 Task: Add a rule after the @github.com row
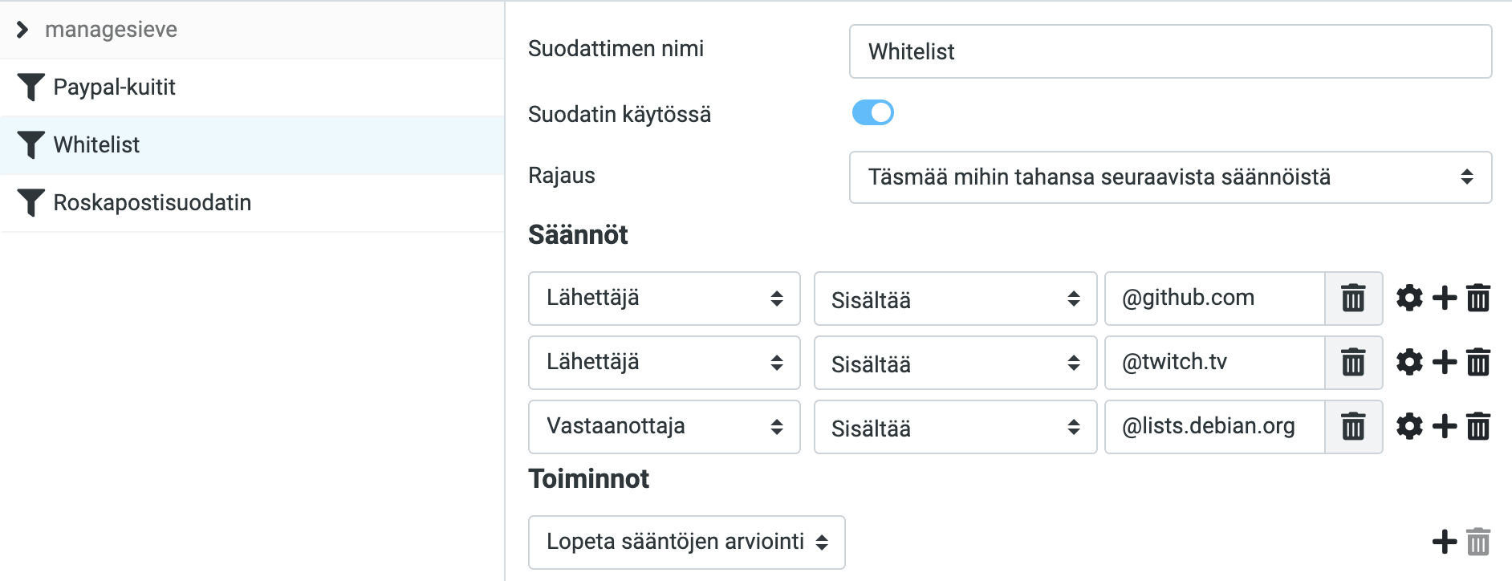coord(1445,298)
